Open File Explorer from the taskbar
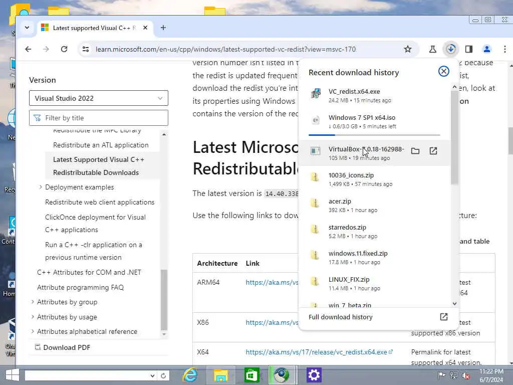513x385 pixels. tap(220, 375)
